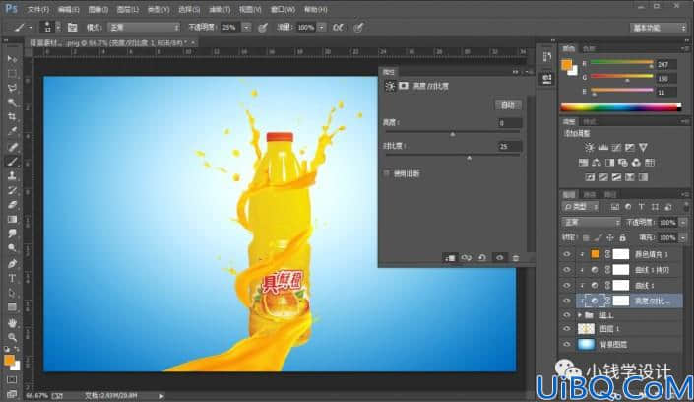Hide the 曲线 1 拷贝 layer
The image size is (694, 402).
click(x=567, y=270)
